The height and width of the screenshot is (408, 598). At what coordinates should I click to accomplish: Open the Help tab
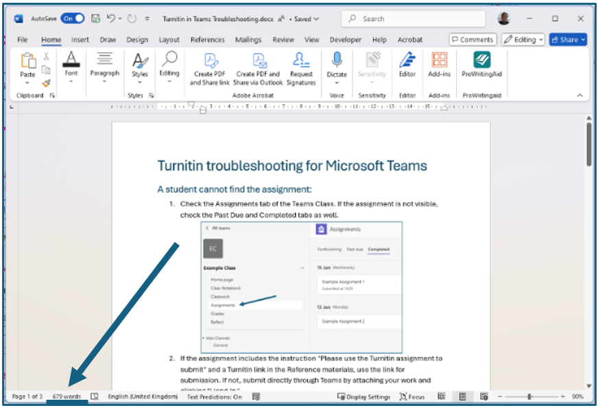(x=379, y=40)
